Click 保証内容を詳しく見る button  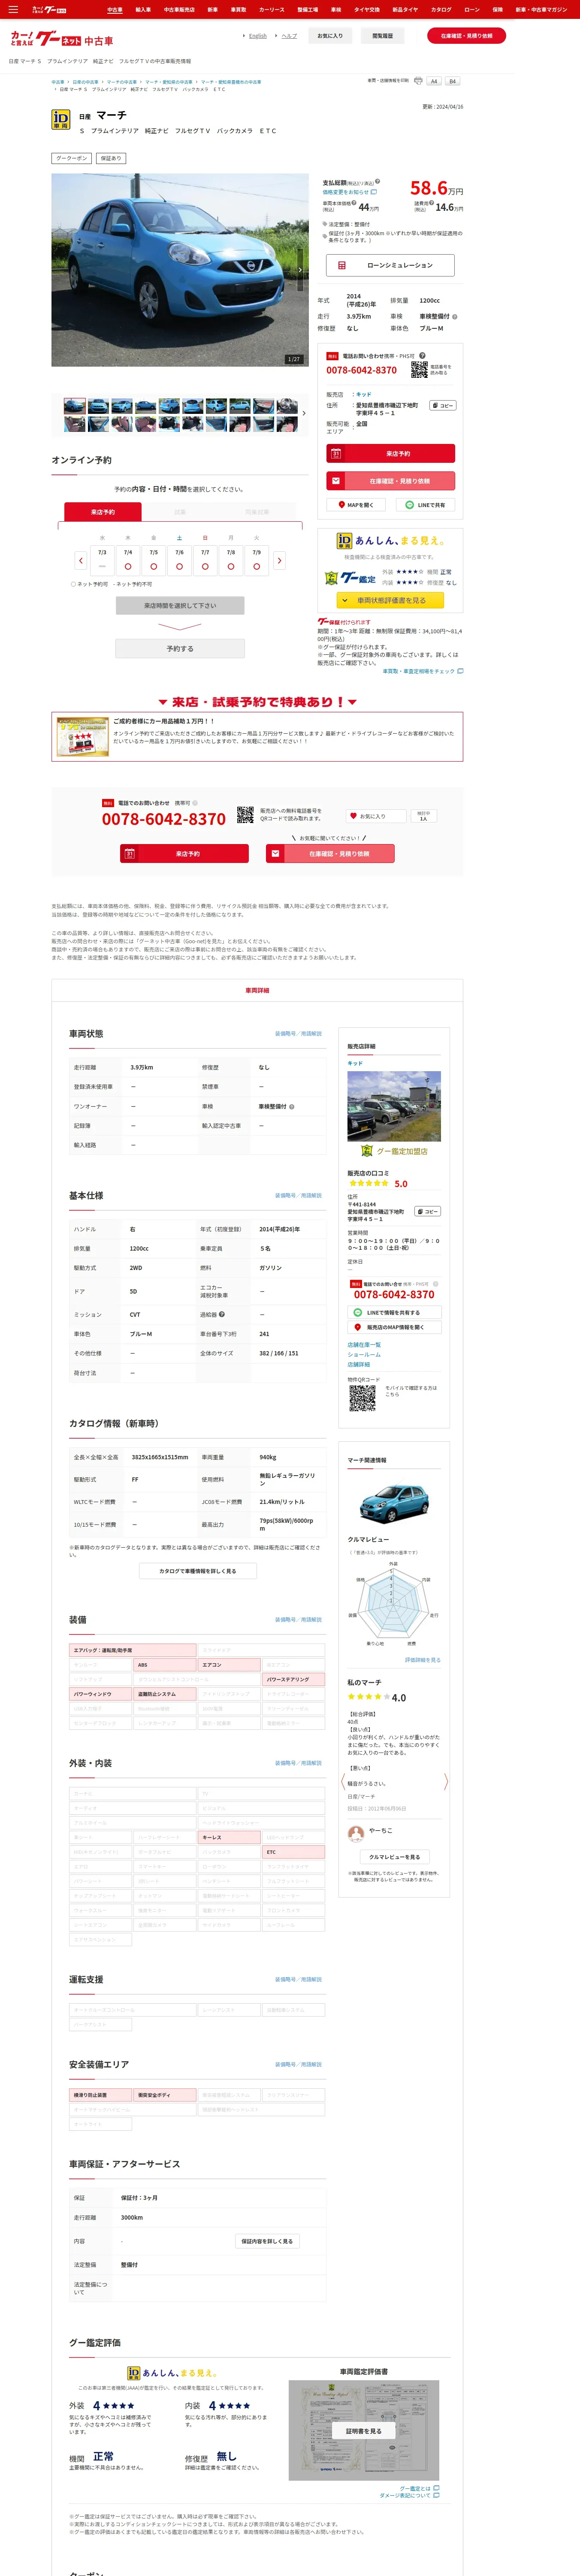coord(267,2241)
